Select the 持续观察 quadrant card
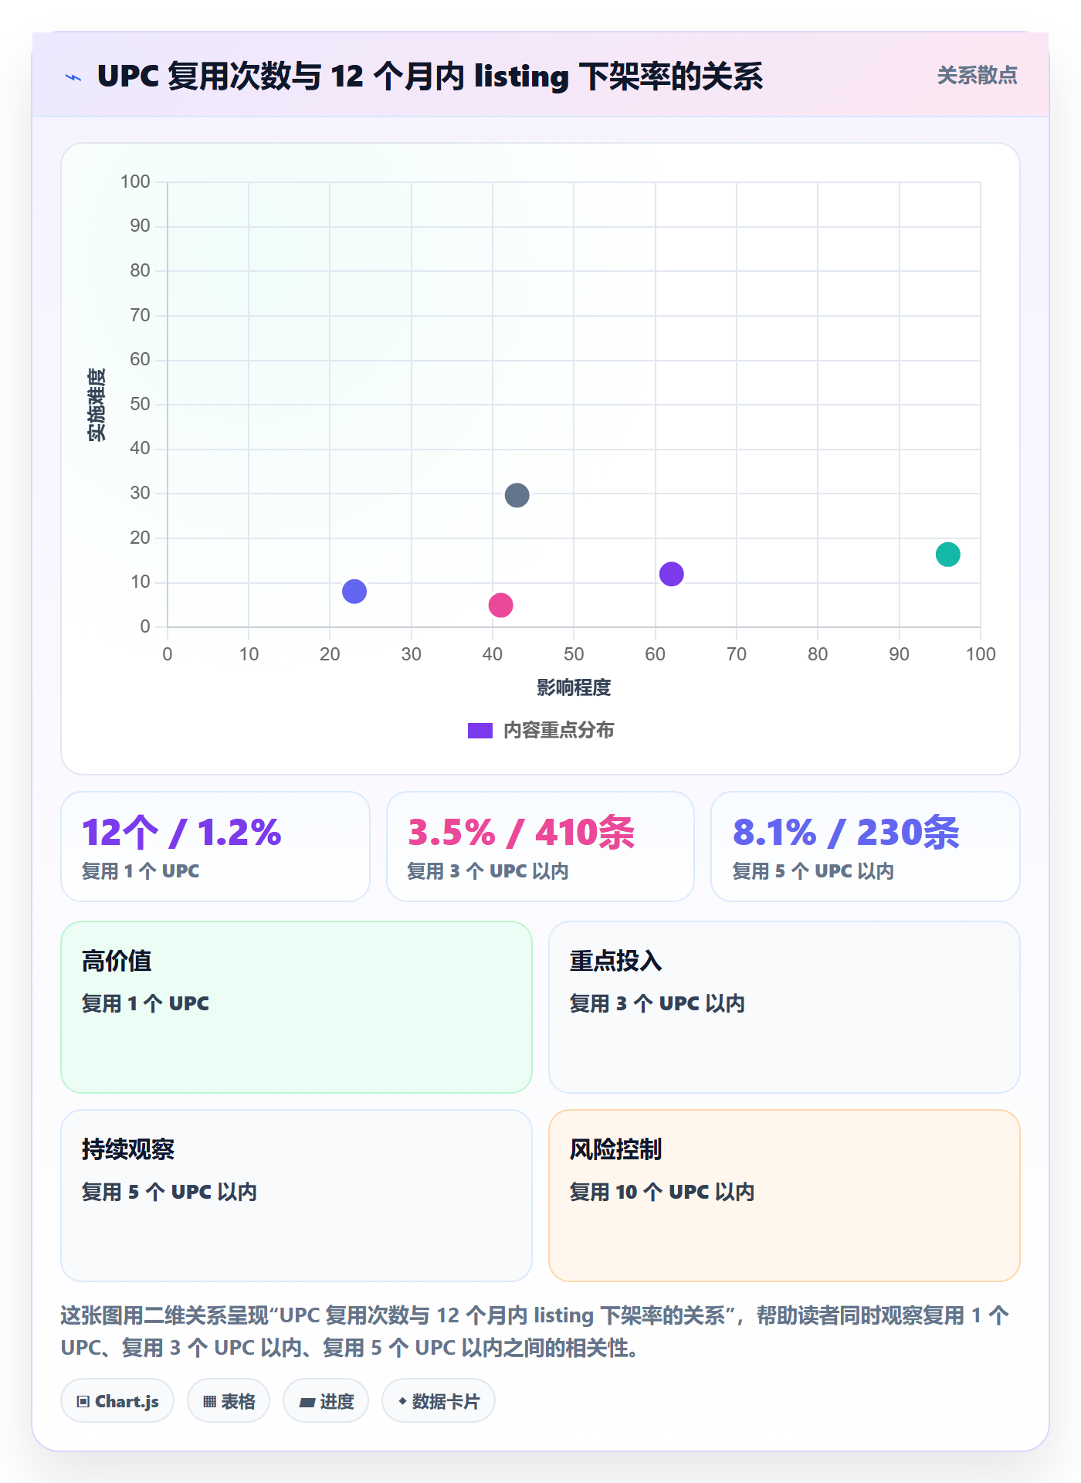 tap(297, 1196)
